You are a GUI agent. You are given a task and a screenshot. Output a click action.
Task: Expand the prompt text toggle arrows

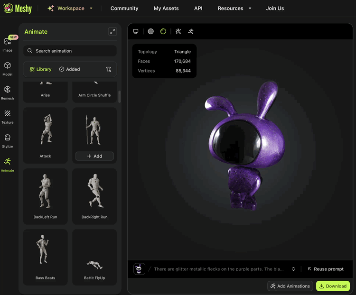pos(293,269)
